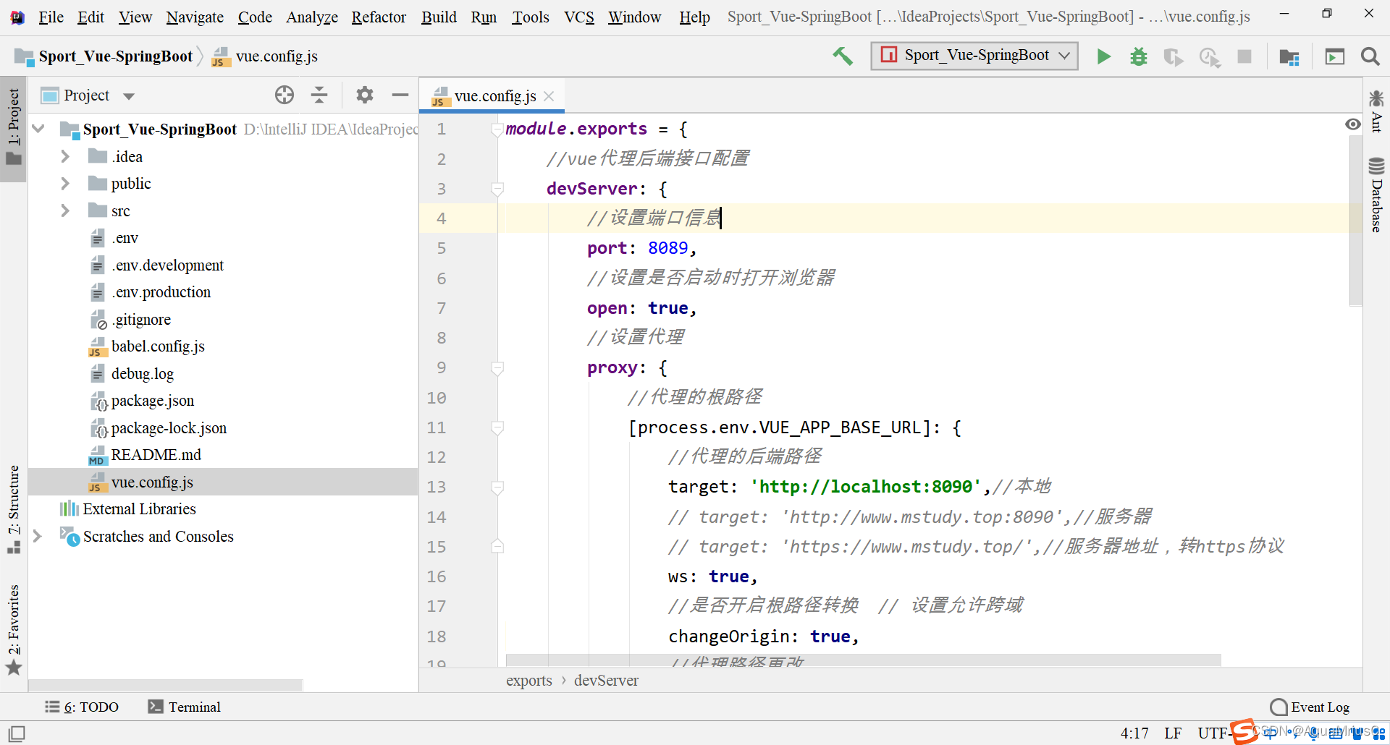Select .env.development file in tree
The height and width of the screenshot is (745, 1390).
click(x=167, y=265)
